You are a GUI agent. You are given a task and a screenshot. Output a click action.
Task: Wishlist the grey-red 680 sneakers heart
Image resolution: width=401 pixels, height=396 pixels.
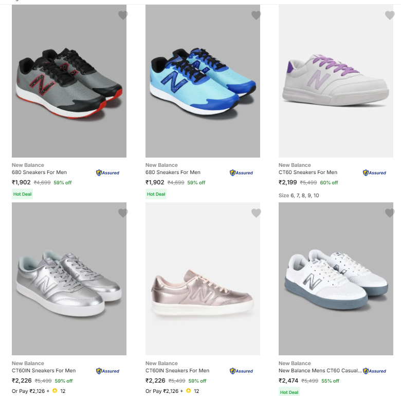point(123,15)
